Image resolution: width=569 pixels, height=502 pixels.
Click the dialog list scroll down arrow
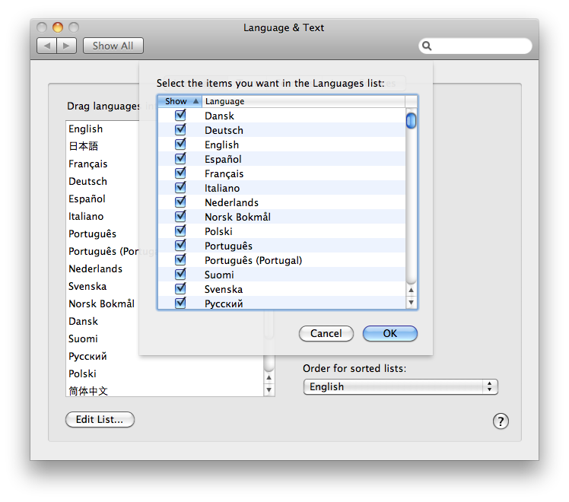[411, 302]
